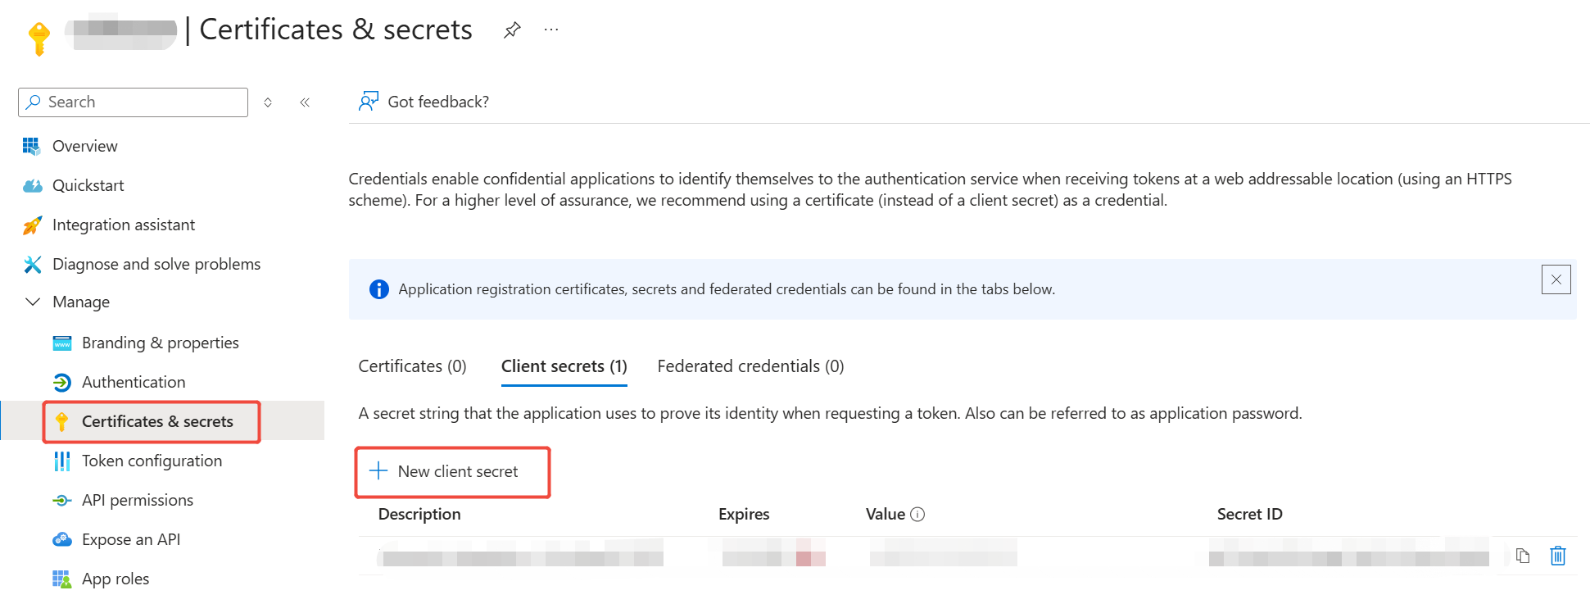1590x604 pixels.
Task: Click the Got feedback person icon
Action: (x=369, y=102)
